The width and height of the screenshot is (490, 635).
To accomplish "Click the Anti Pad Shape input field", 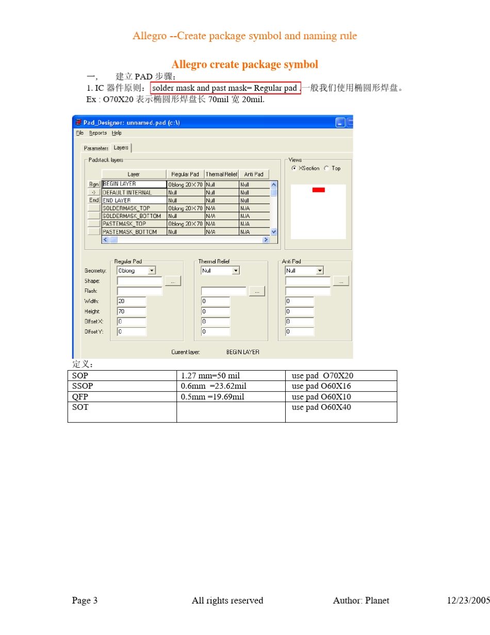I will coord(307,281).
